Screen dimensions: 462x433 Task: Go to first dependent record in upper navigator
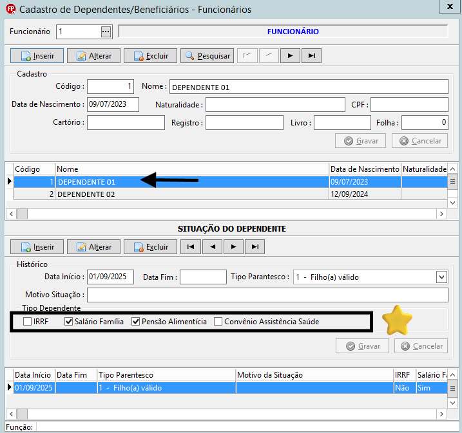[x=247, y=55]
